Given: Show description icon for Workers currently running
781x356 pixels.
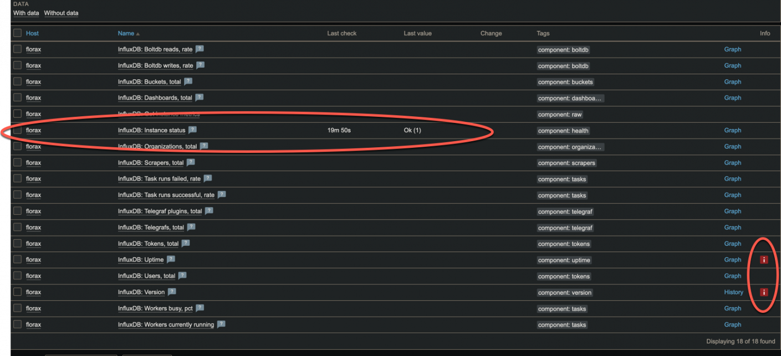Looking at the screenshot, I should (221, 324).
